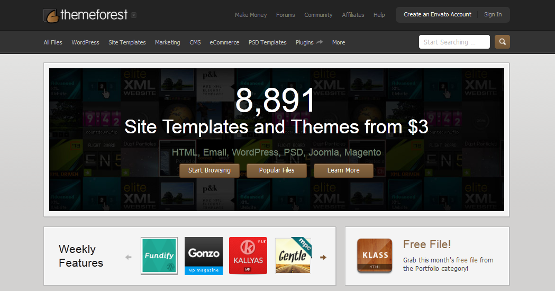Click the ThemeForest logo

(x=85, y=15)
